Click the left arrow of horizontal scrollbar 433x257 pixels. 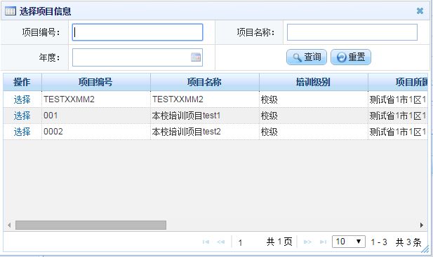click(9, 225)
